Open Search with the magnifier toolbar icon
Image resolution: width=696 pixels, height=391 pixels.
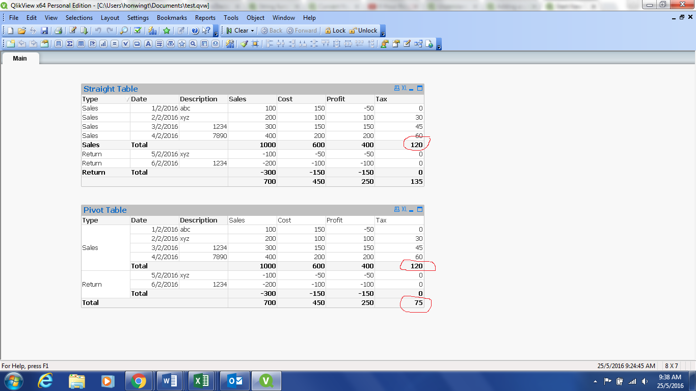tap(124, 31)
